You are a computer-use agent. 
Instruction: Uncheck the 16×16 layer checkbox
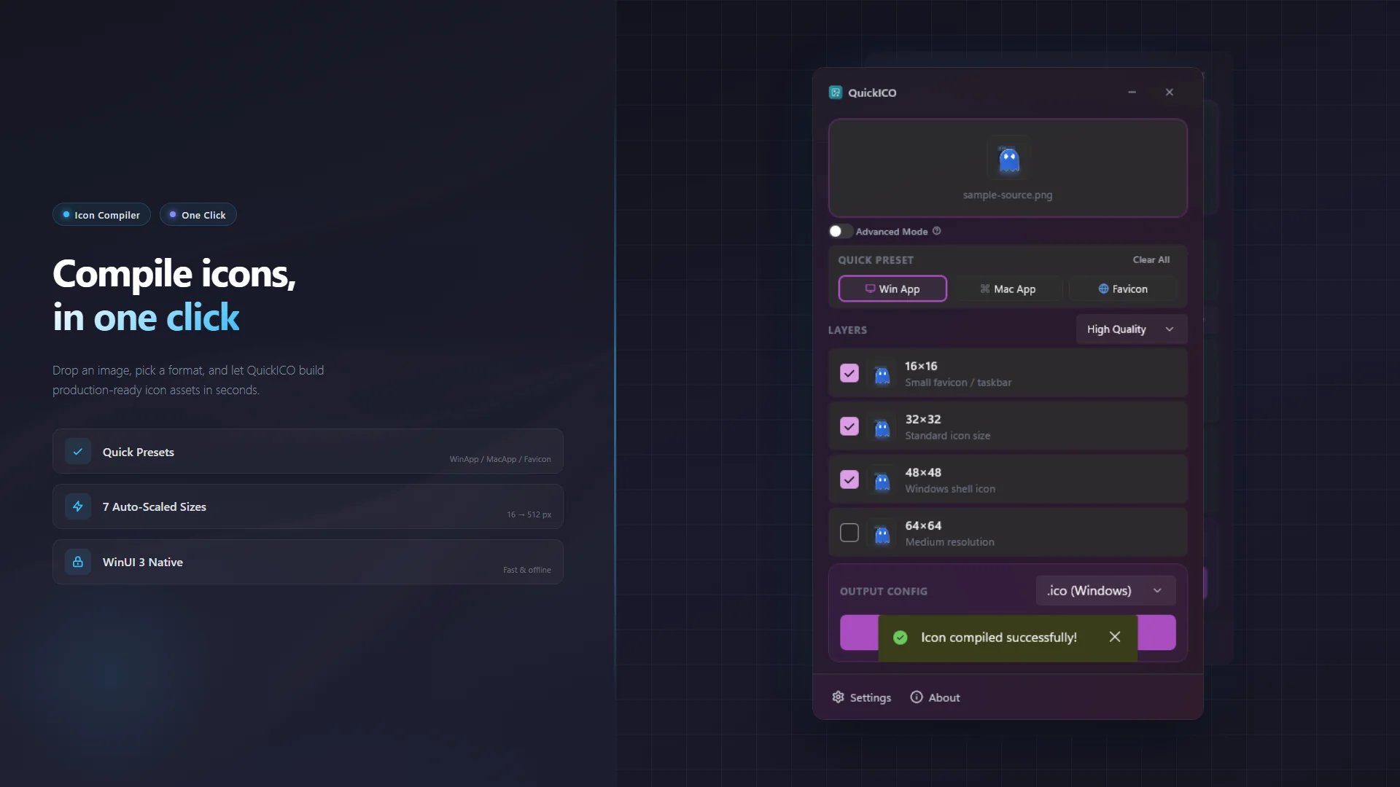pyautogui.click(x=849, y=373)
